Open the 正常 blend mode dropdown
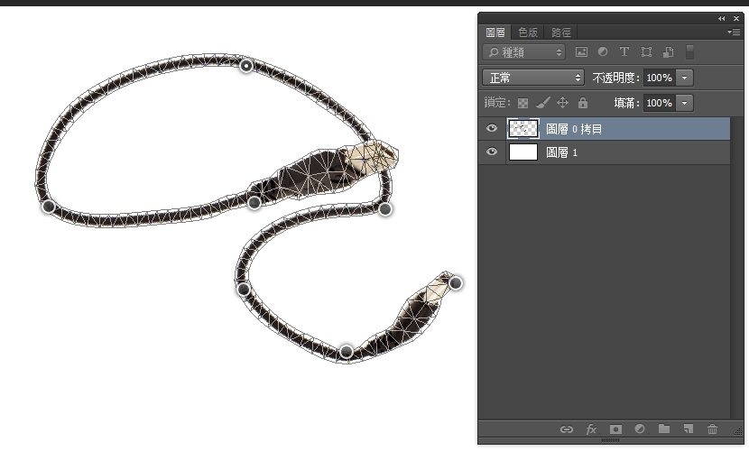 tap(533, 78)
